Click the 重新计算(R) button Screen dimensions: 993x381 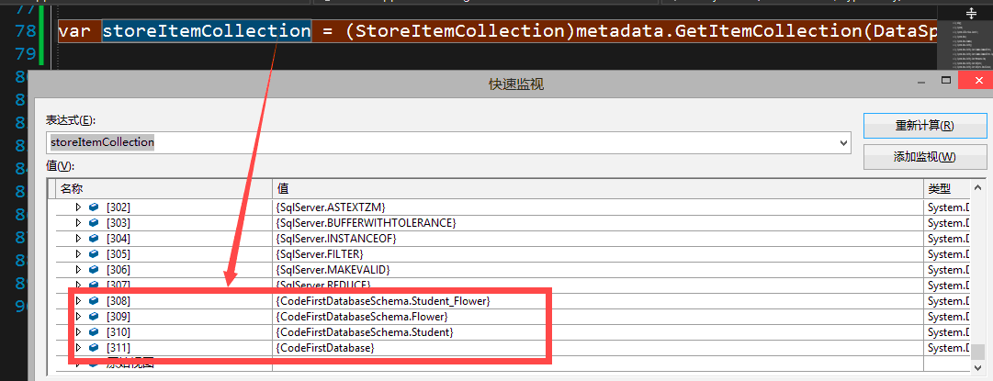pos(925,125)
